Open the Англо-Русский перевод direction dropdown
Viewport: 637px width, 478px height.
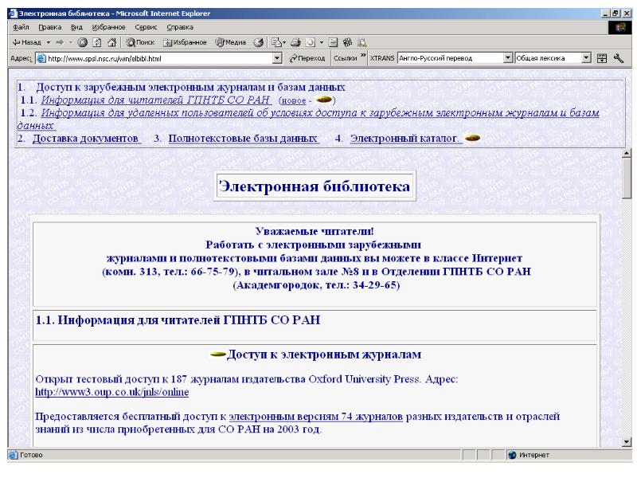508,57
